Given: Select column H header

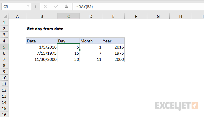Looking at the screenshot, I should click(181, 16).
